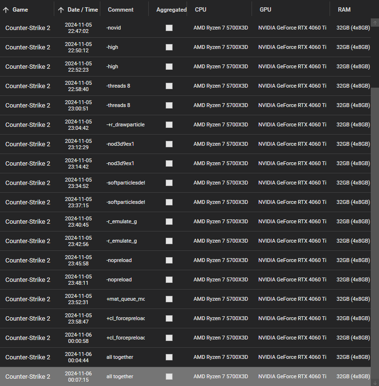The width and height of the screenshot is (379, 386).
Task: Jump to top using scrollbar up arrow
Action: pyautogui.click(x=375, y=23)
